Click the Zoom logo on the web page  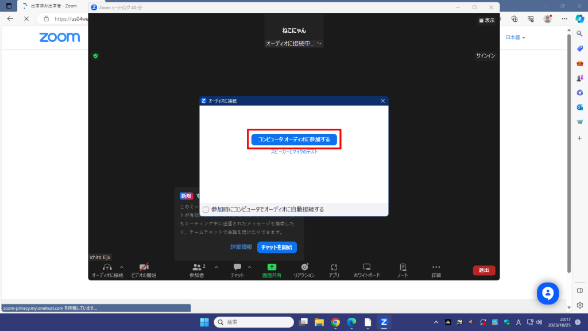(x=60, y=37)
